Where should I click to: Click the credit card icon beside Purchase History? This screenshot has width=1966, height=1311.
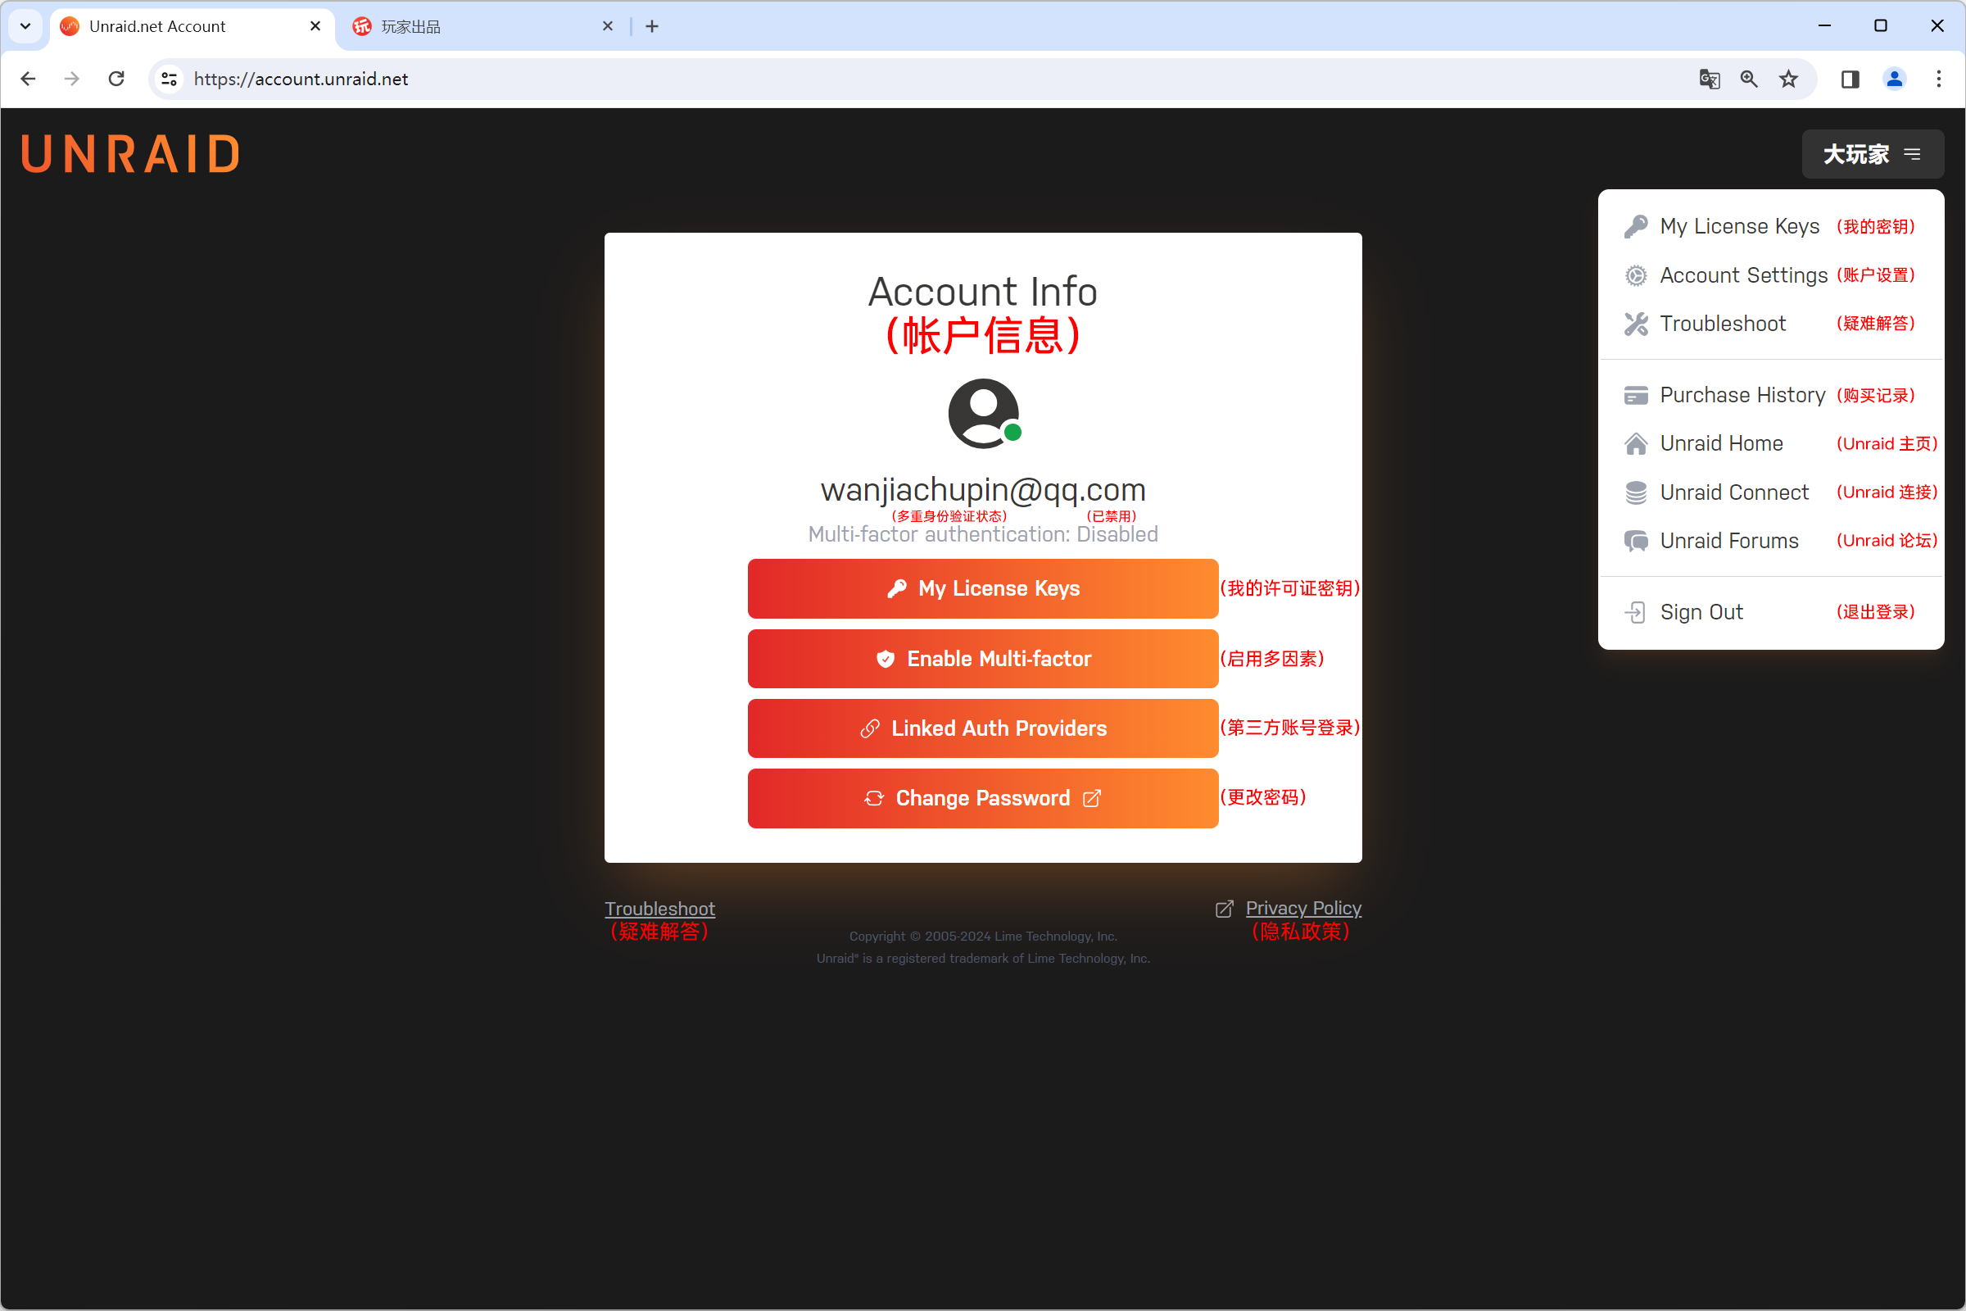click(1636, 395)
